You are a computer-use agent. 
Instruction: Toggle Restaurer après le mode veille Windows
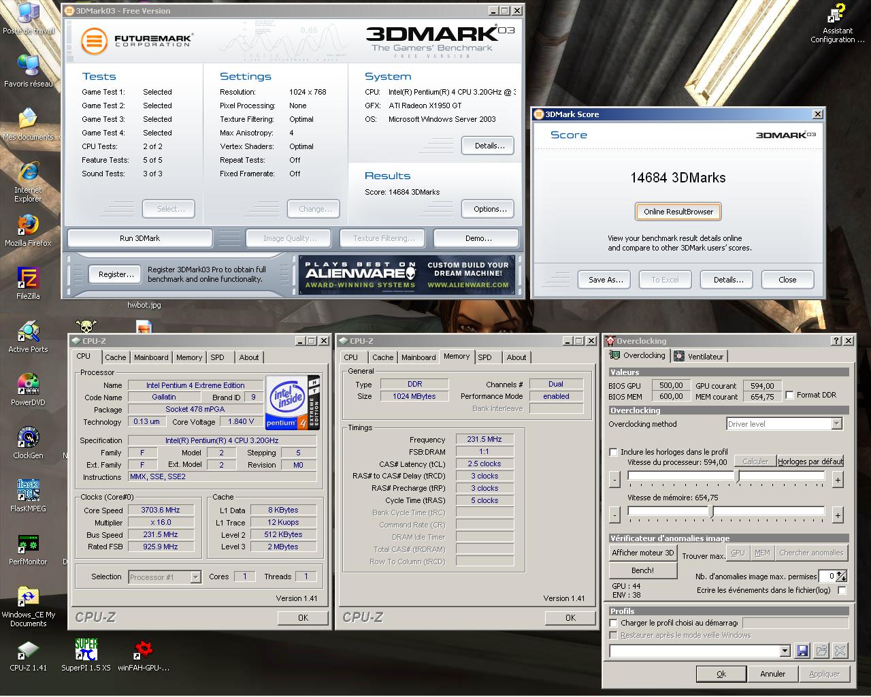(x=613, y=635)
